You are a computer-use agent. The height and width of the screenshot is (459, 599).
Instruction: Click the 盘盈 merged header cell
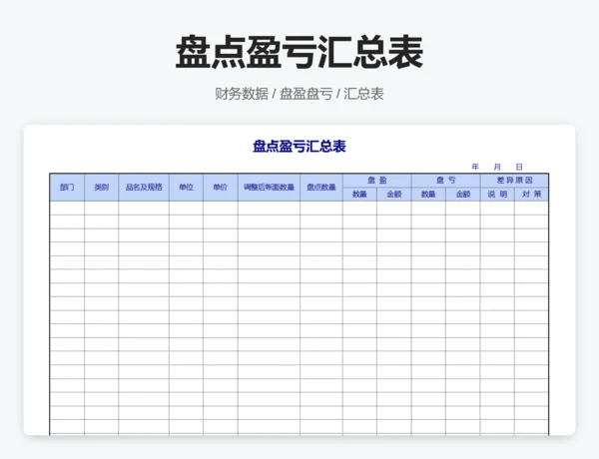[377, 181]
